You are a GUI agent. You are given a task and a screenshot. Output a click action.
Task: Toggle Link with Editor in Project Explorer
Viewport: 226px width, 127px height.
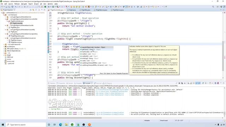tap(33, 10)
